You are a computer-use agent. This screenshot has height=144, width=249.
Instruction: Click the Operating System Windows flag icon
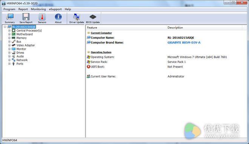[x=88, y=57]
